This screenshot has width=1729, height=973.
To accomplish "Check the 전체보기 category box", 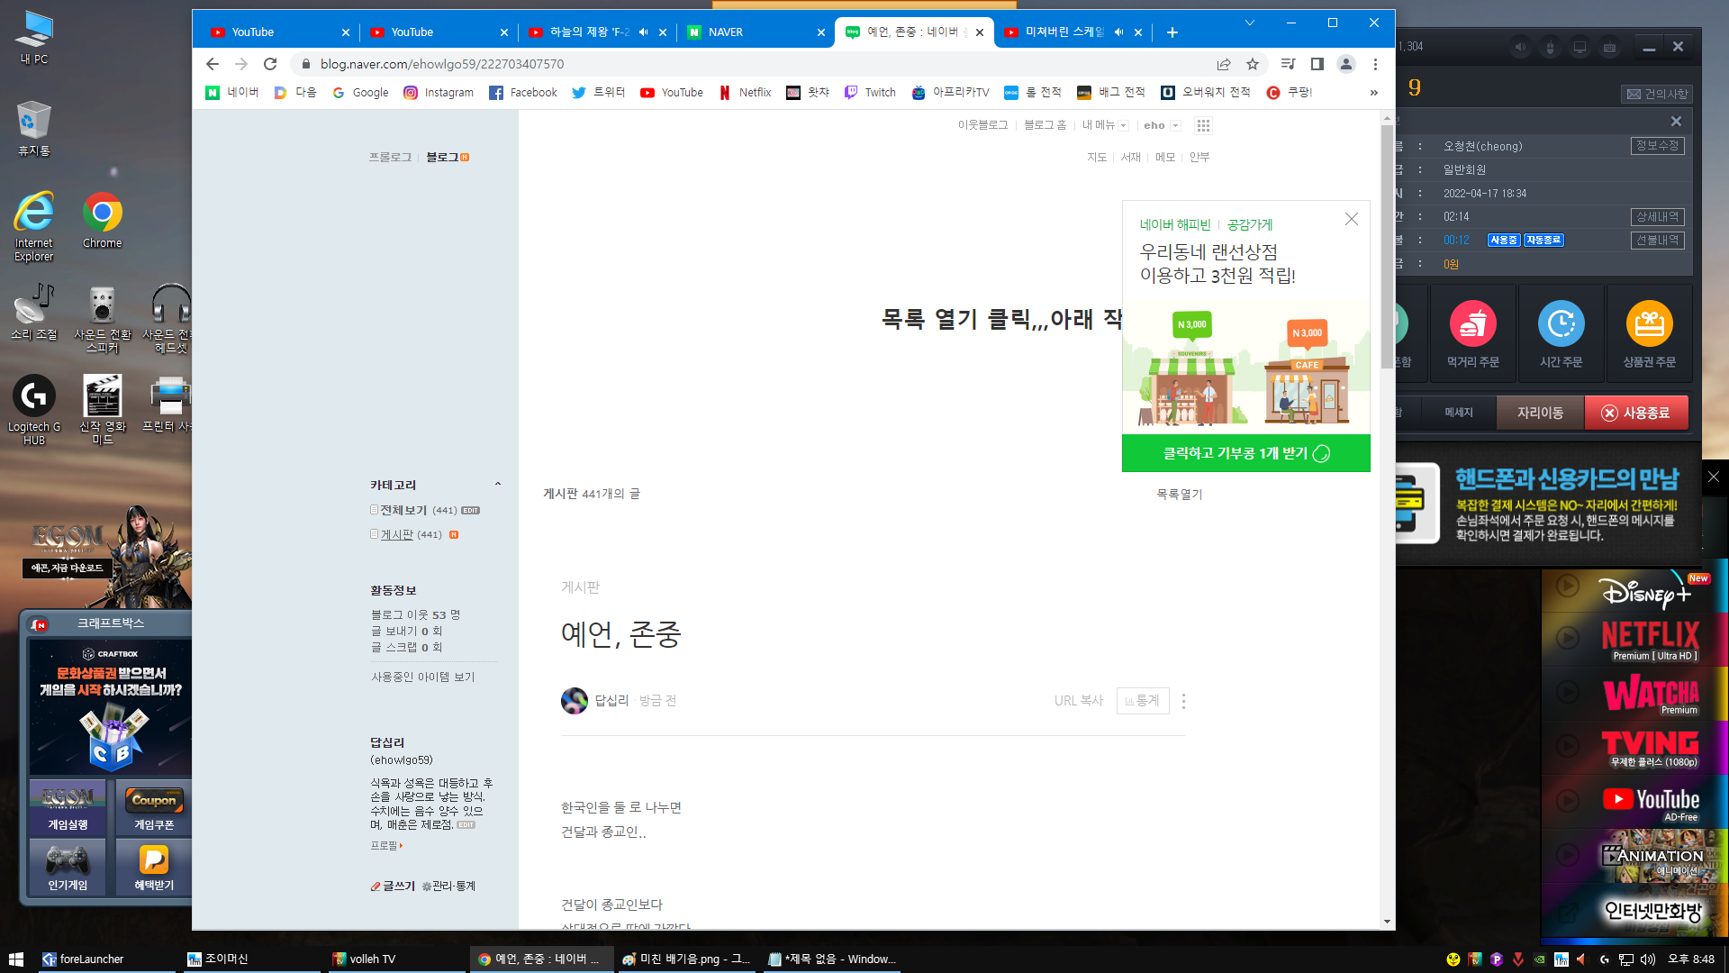I will pyautogui.click(x=374, y=510).
